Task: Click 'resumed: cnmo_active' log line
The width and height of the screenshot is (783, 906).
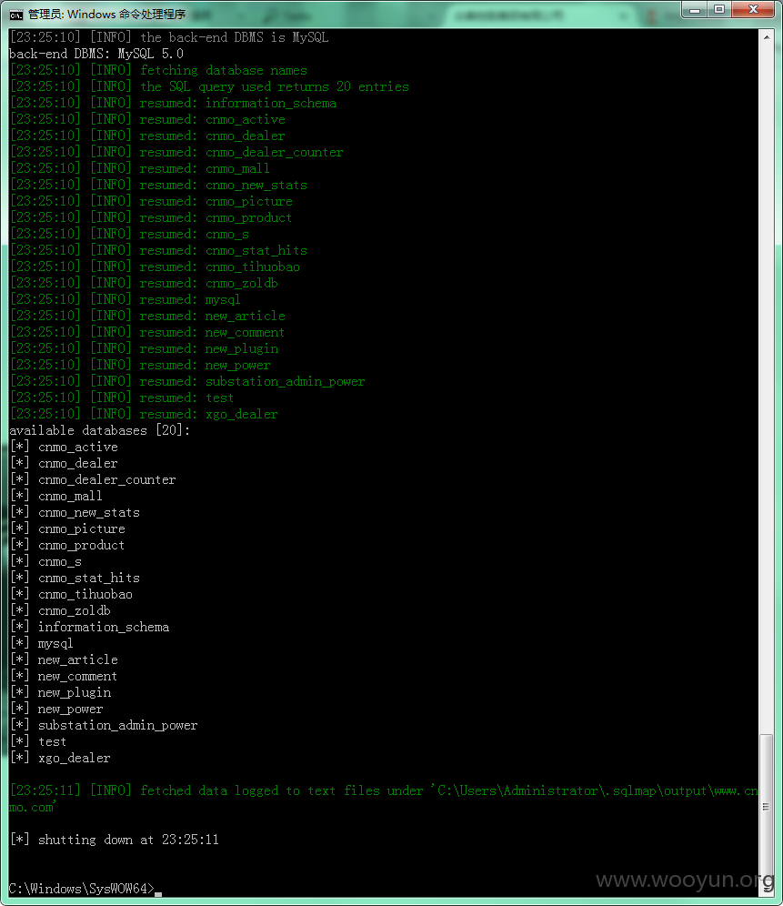Action: [148, 119]
